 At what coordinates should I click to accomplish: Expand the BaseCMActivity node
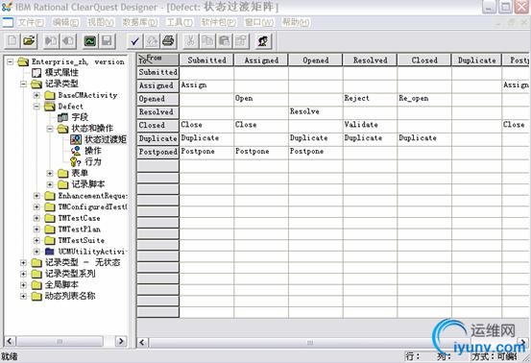(36, 95)
